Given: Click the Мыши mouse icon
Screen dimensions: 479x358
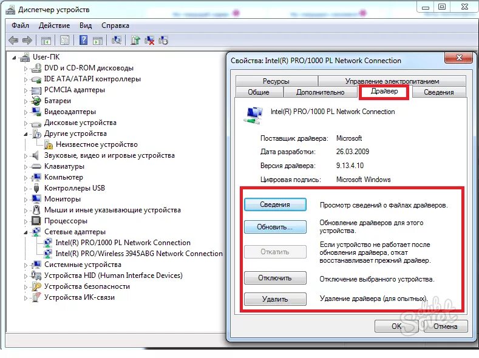Looking at the screenshot, I should 36,210.
